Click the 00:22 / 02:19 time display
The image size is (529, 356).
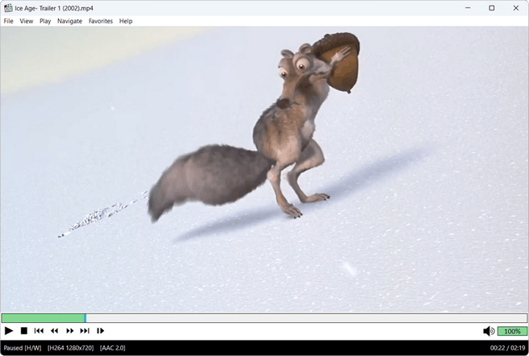507,348
